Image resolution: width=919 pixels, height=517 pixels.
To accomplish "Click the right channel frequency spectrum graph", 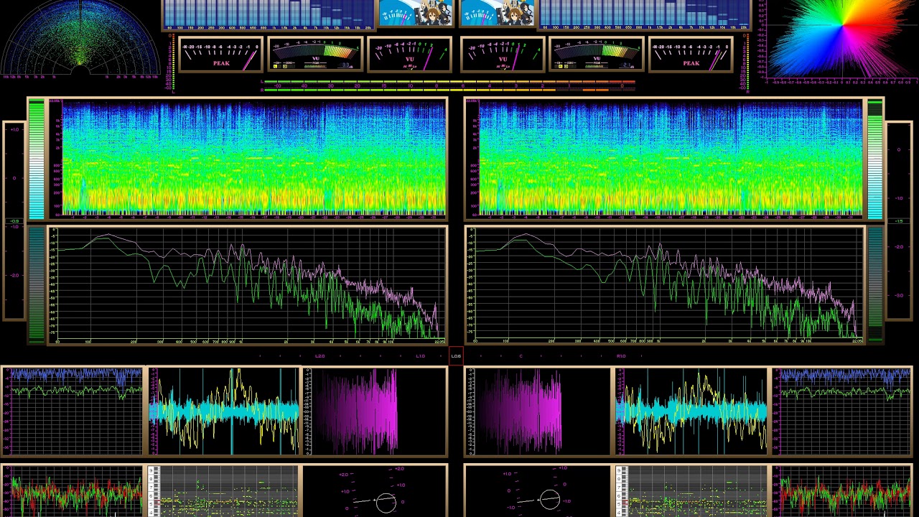I will [664, 285].
